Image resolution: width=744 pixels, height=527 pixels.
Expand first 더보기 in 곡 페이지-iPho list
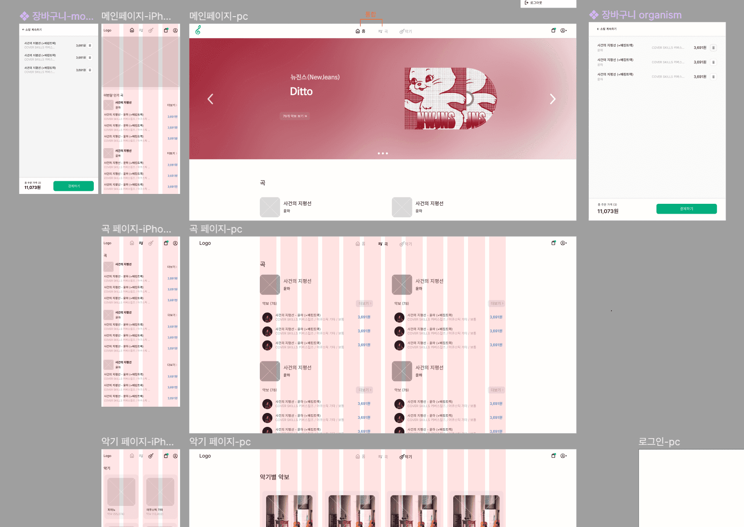pyautogui.click(x=172, y=267)
